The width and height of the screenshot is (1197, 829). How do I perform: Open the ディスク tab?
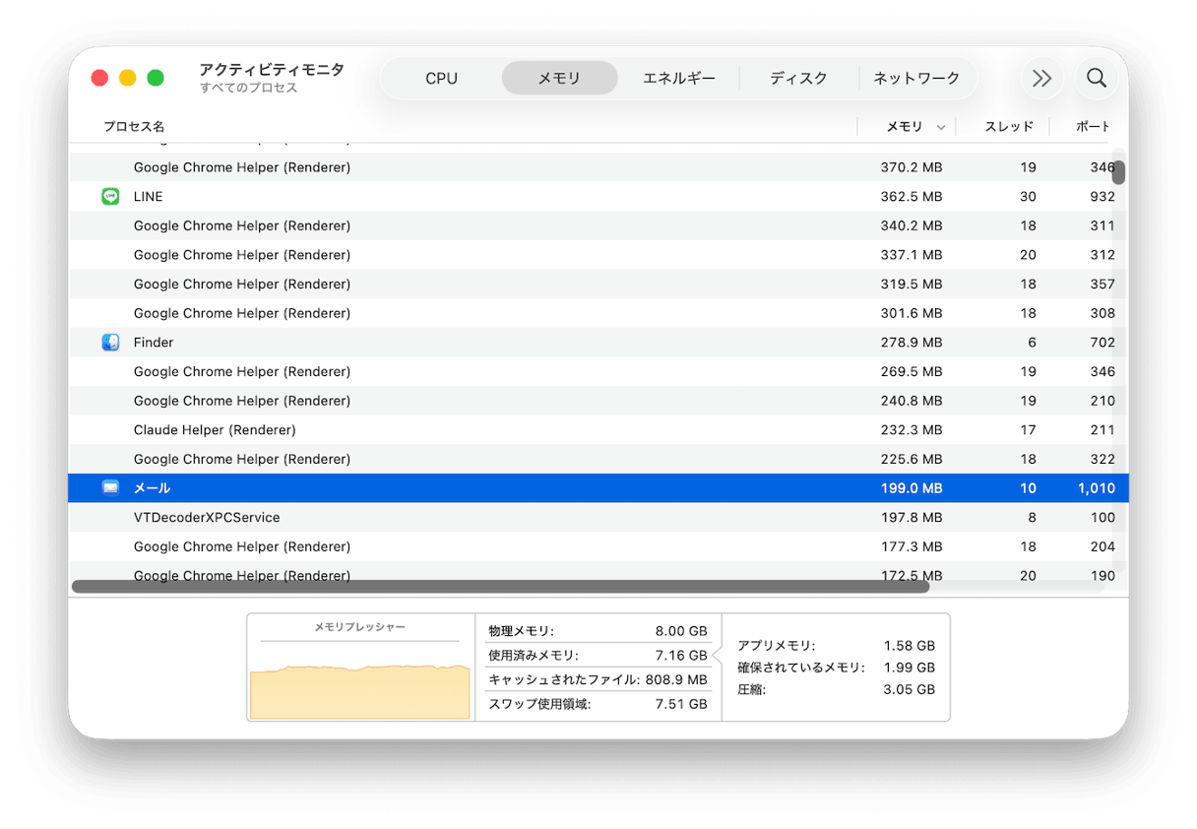pos(798,78)
